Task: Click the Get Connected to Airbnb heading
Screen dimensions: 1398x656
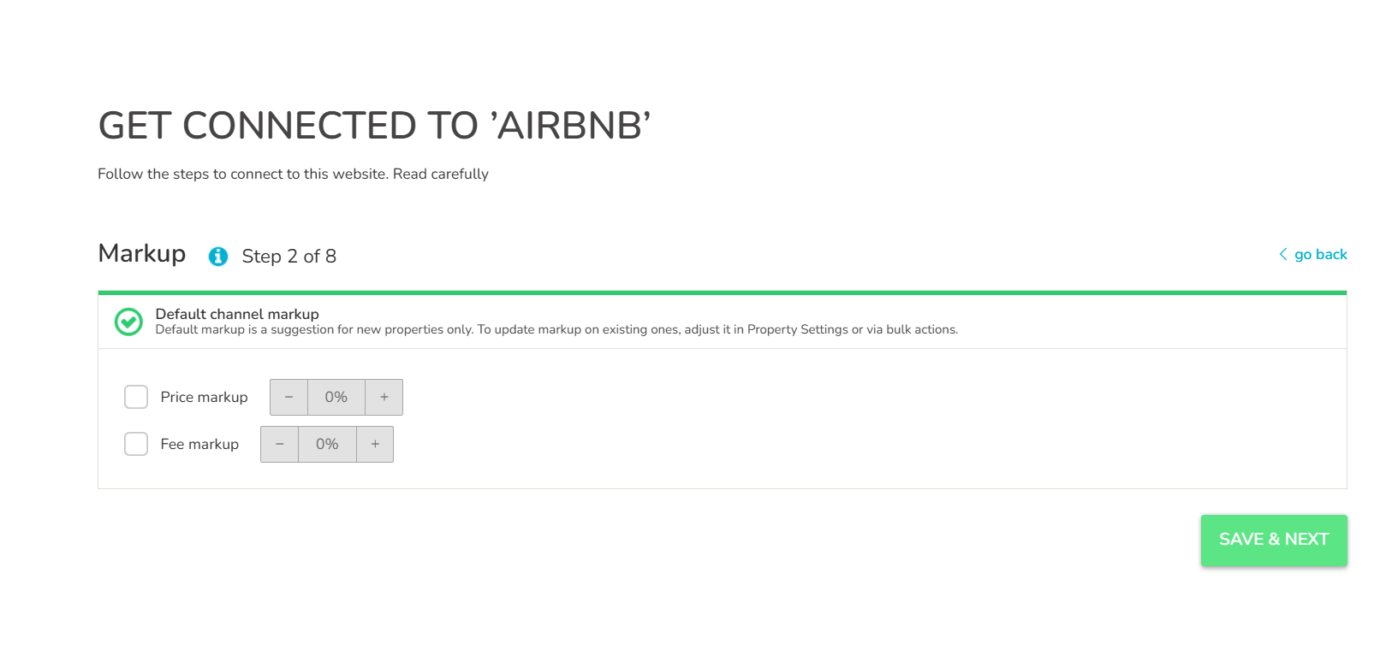Action: point(374,126)
